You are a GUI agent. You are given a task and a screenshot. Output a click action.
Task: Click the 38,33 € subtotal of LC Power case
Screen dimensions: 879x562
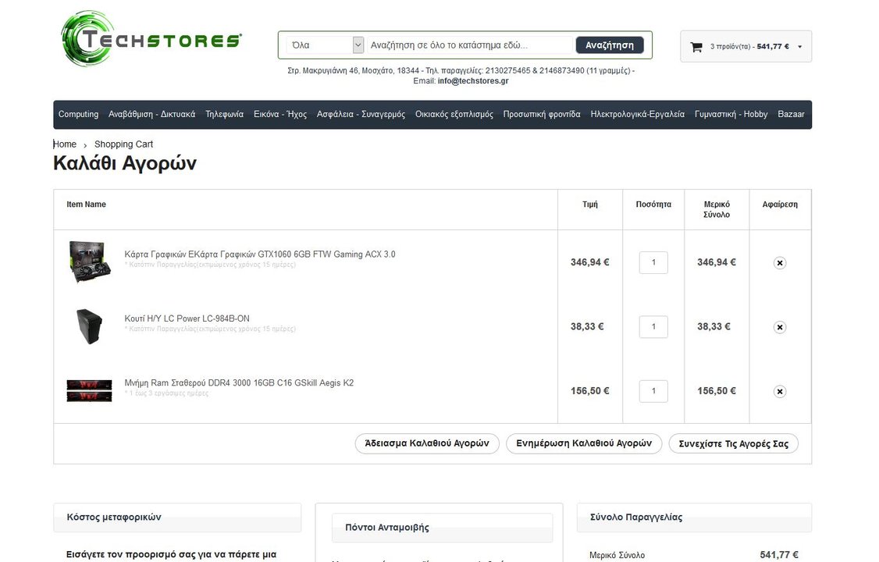click(714, 327)
